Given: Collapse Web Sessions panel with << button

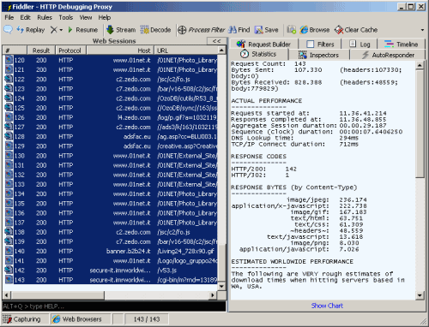Looking at the screenshot, I should tap(217, 41).
